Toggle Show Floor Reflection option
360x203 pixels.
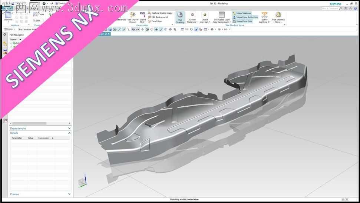[245, 17]
